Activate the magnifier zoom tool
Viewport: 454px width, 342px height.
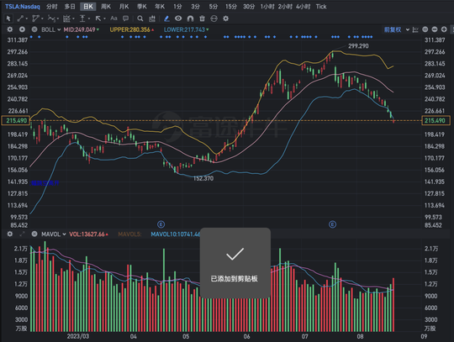140,18
